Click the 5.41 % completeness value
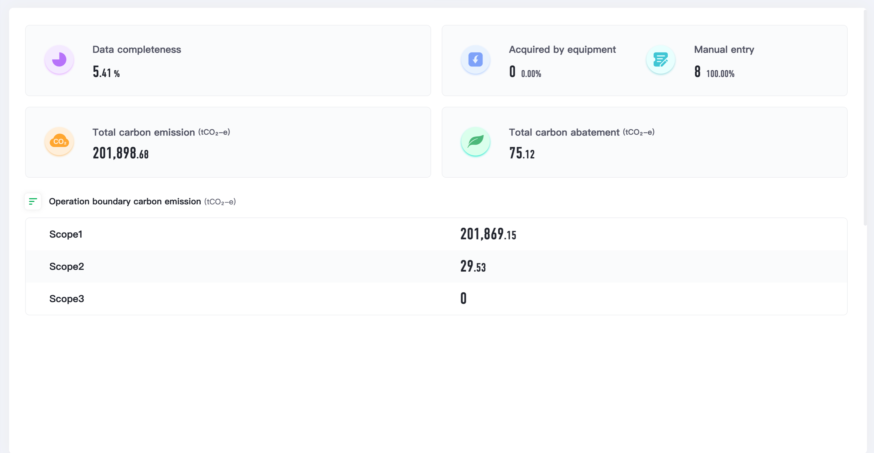Viewport: 874px width, 453px height. (106, 72)
